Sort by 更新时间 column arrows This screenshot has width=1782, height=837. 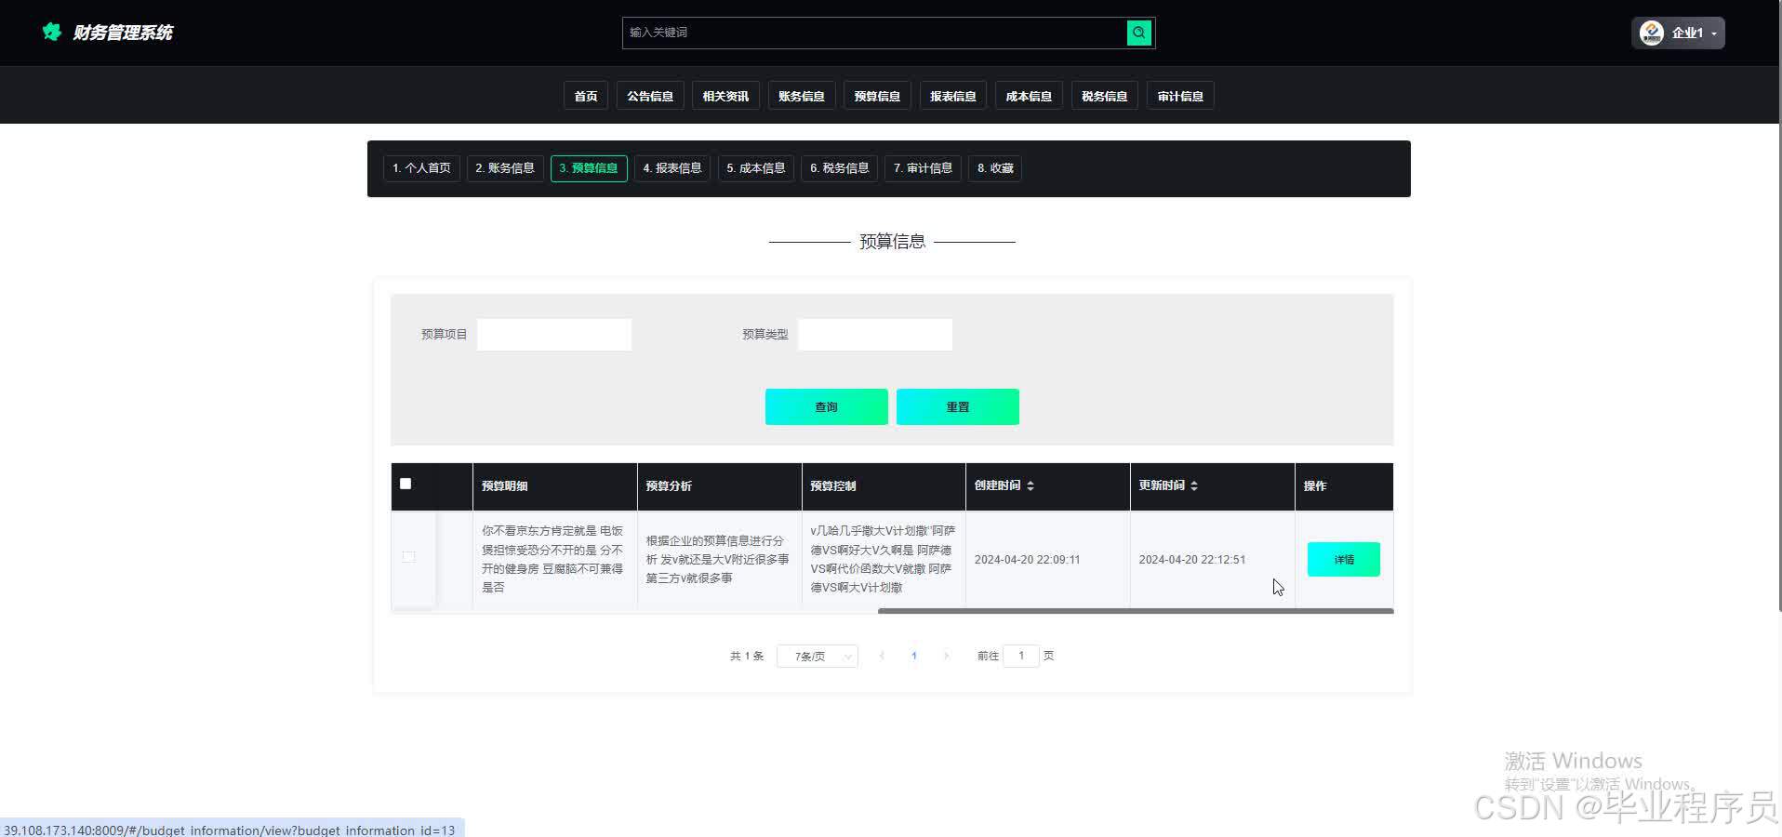click(x=1194, y=485)
